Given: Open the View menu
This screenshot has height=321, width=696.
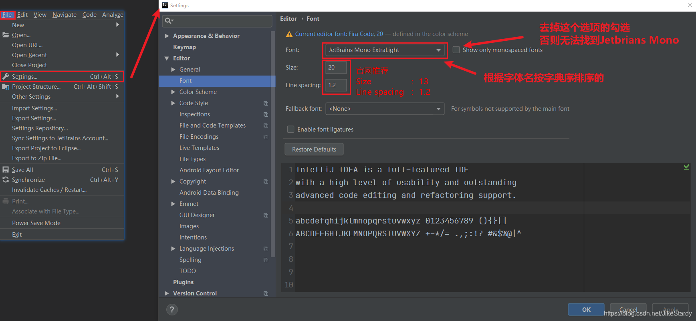Looking at the screenshot, I should tap(40, 15).
